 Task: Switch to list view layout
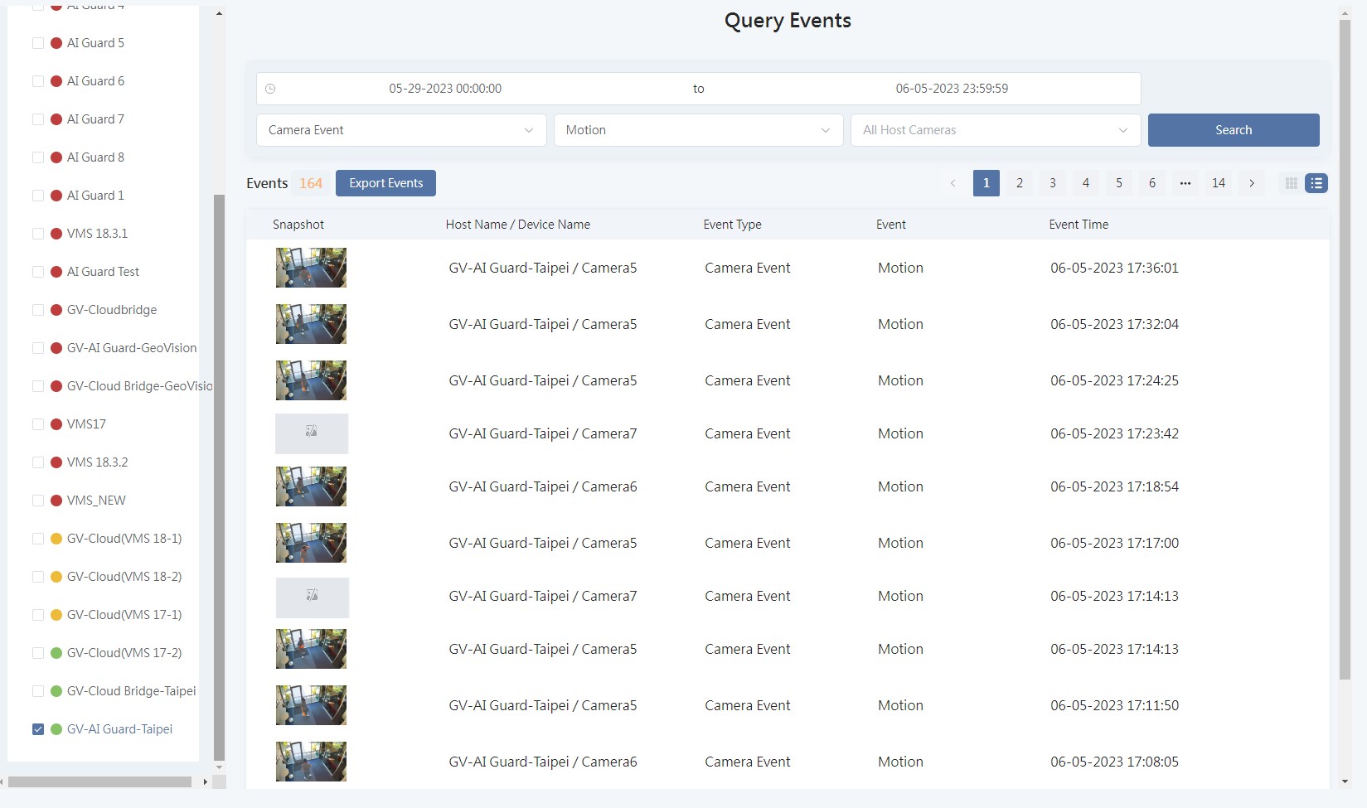[x=1316, y=183]
